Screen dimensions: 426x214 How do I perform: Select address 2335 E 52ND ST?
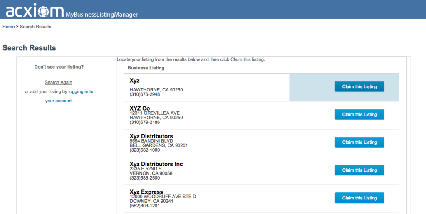pos(147,169)
